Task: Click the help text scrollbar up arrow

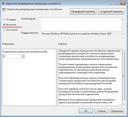Action: pos(124,51)
